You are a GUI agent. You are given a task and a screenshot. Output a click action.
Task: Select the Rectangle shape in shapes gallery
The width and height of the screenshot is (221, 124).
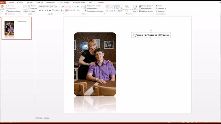(x=115, y=6)
